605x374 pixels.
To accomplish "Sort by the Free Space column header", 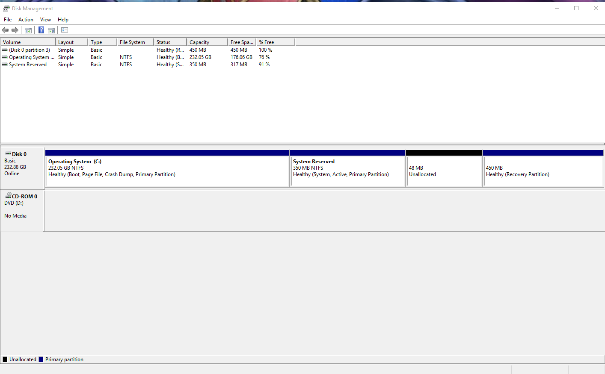I will point(242,42).
